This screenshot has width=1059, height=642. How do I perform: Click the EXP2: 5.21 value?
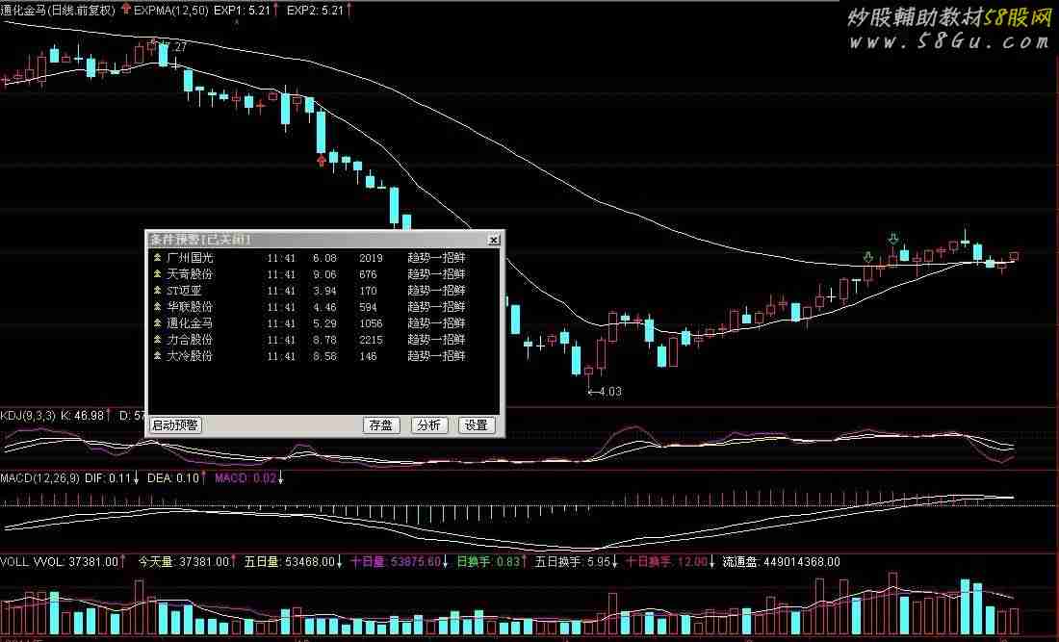tap(316, 11)
